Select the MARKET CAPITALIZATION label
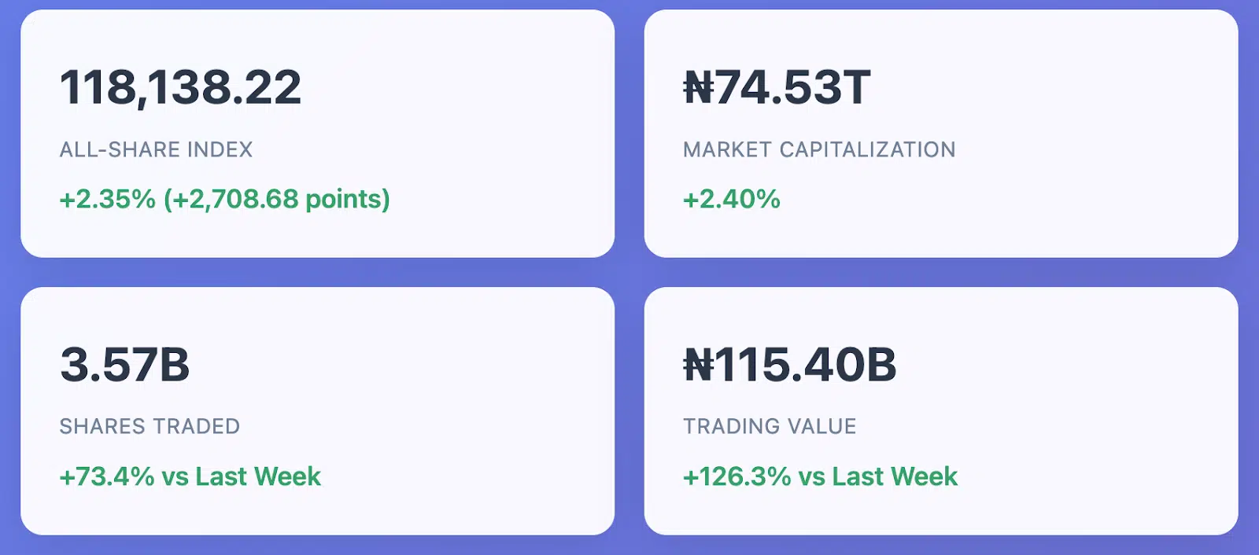 [x=819, y=149]
